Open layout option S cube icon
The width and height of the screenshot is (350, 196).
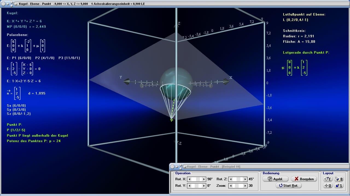coord(339,185)
